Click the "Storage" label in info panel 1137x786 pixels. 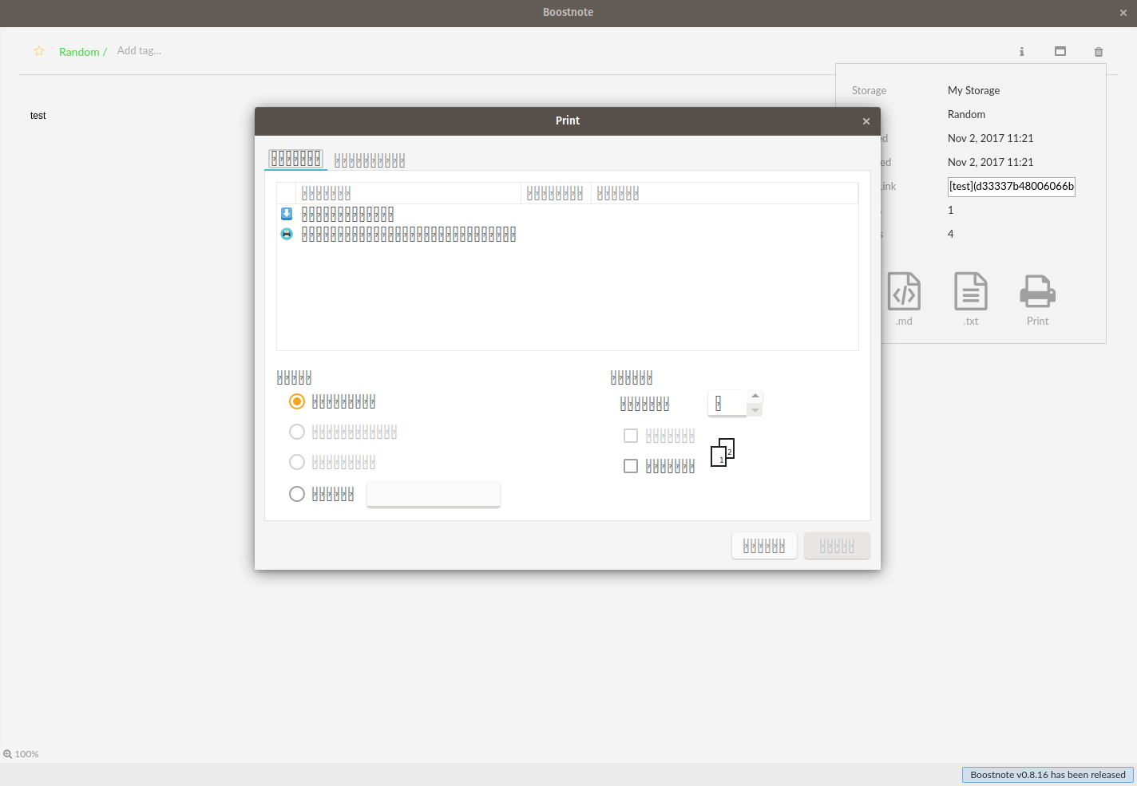(x=869, y=90)
